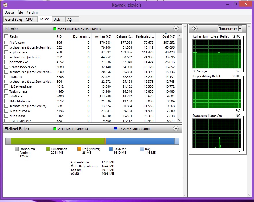Click the blue 1735 MB Kullanılabilir indicator square
This screenshot has width=254, height=202.
click(x=116, y=129)
